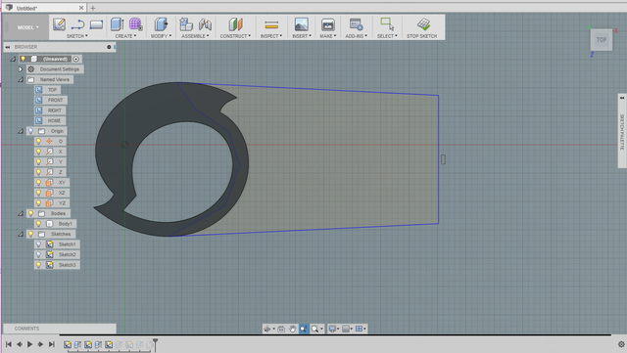Click the Inspect measure icon

coord(271,24)
